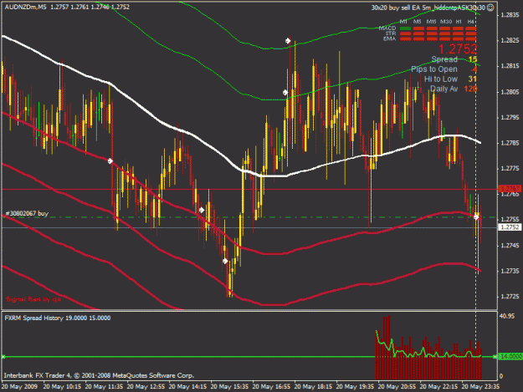Click the 40.95 scale label in spread window
The image size is (523, 392).
(x=507, y=316)
